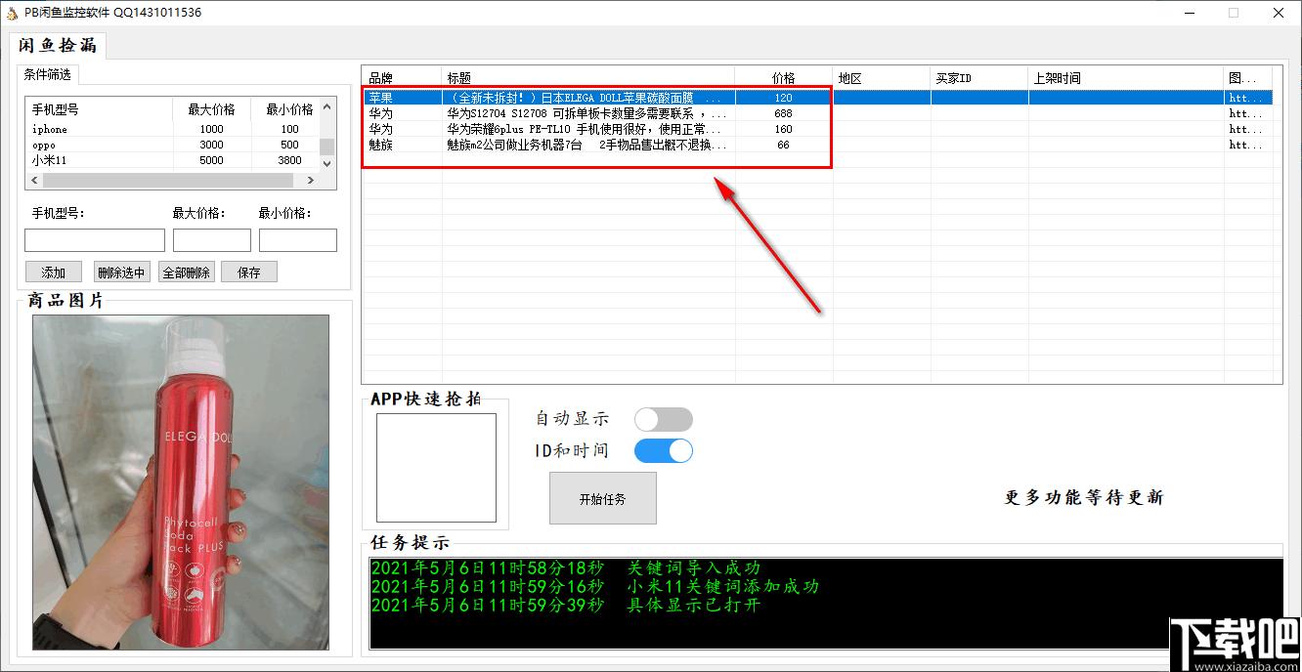Select the 苹果 ELEGA DOLL listing row
Screen dimensions: 1302x672
(817, 98)
